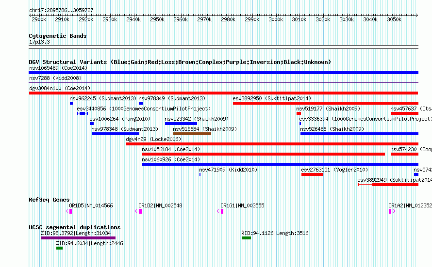Click the '%ID:94.6034|Length:2446' label
Screen dimensions: 432x267
89,243
